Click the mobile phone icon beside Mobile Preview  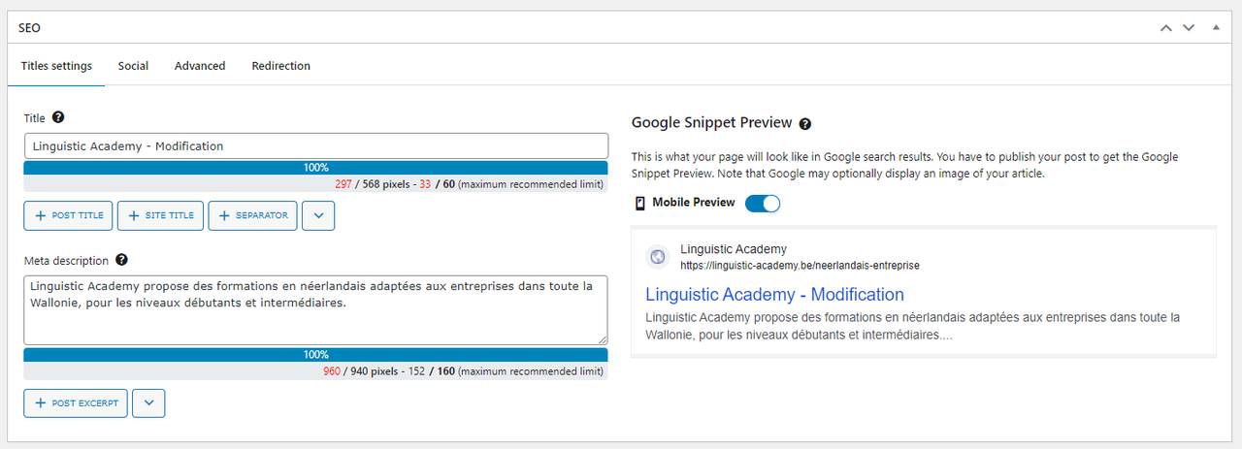[639, 203]
